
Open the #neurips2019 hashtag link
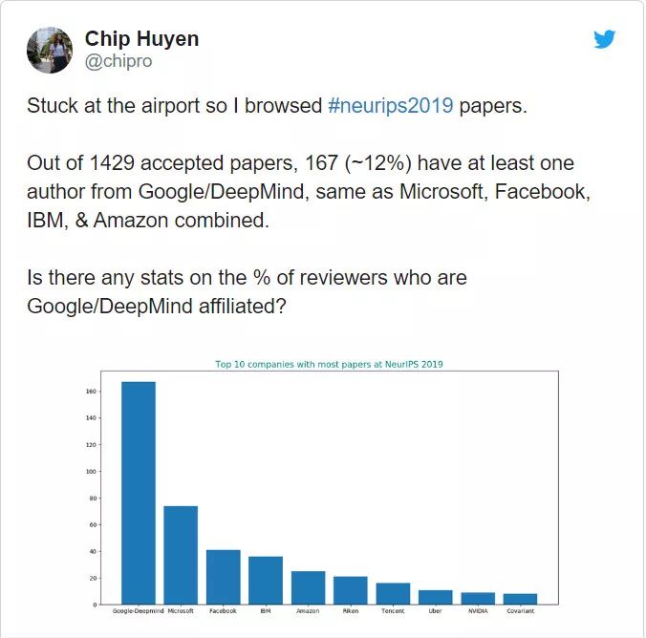[391, 105]
